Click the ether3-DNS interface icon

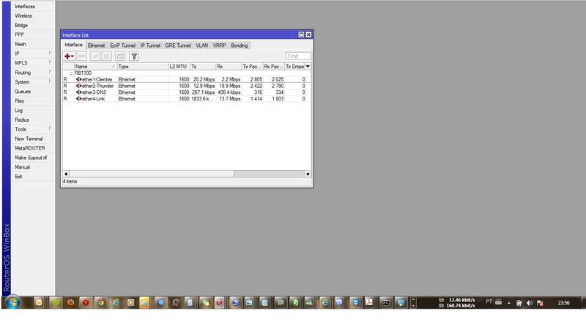78,92
